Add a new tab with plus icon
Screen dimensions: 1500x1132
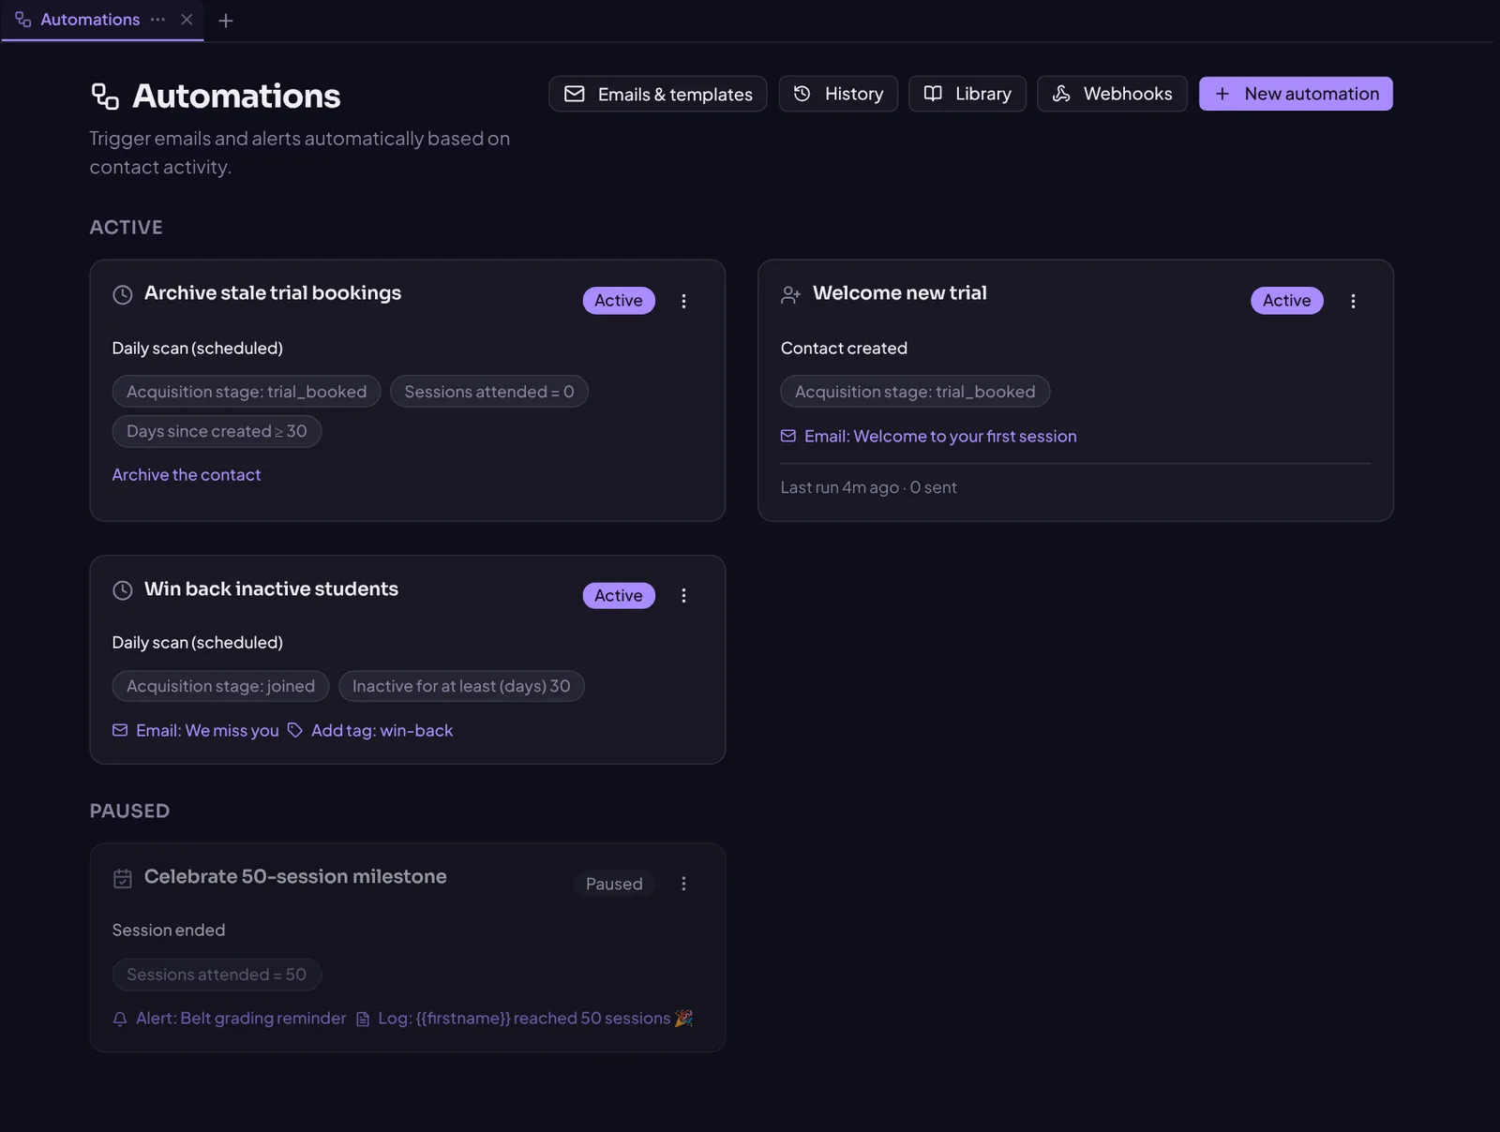point(225,21)
